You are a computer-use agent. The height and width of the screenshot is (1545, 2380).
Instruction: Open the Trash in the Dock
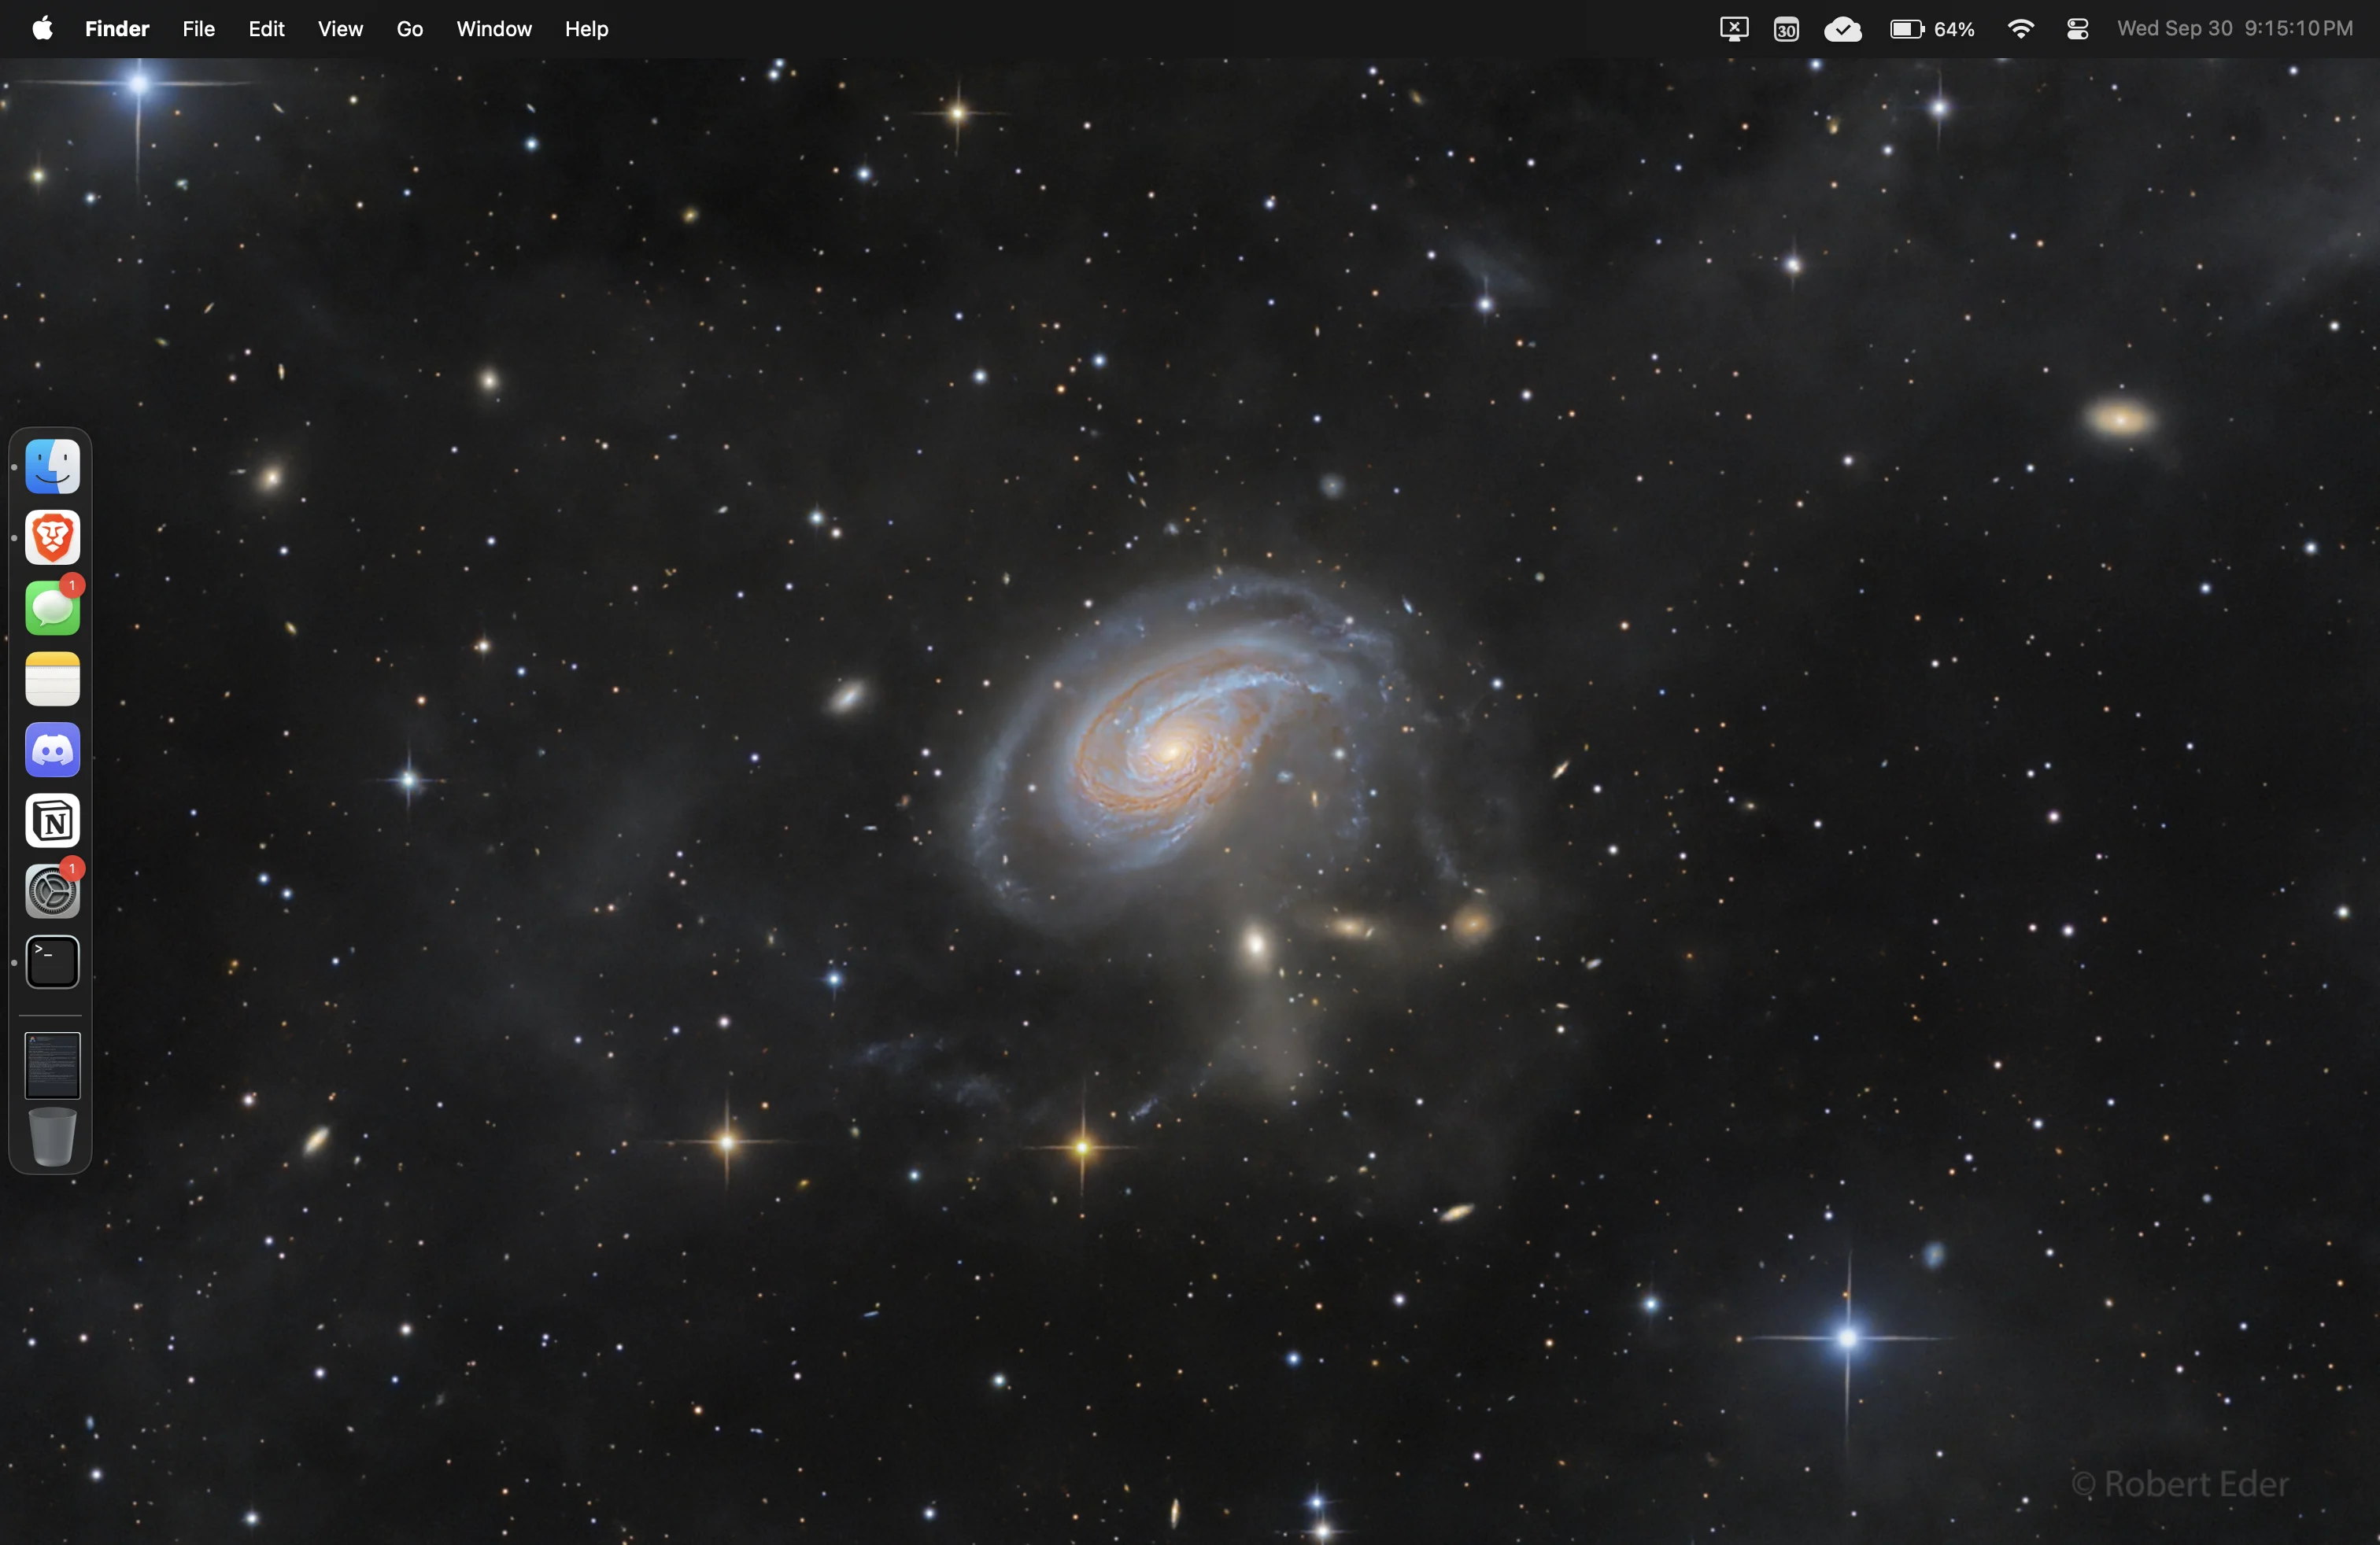(x=52, y=1138)
